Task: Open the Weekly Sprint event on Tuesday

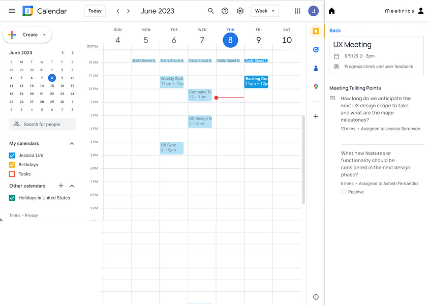Action: (172, 82)
